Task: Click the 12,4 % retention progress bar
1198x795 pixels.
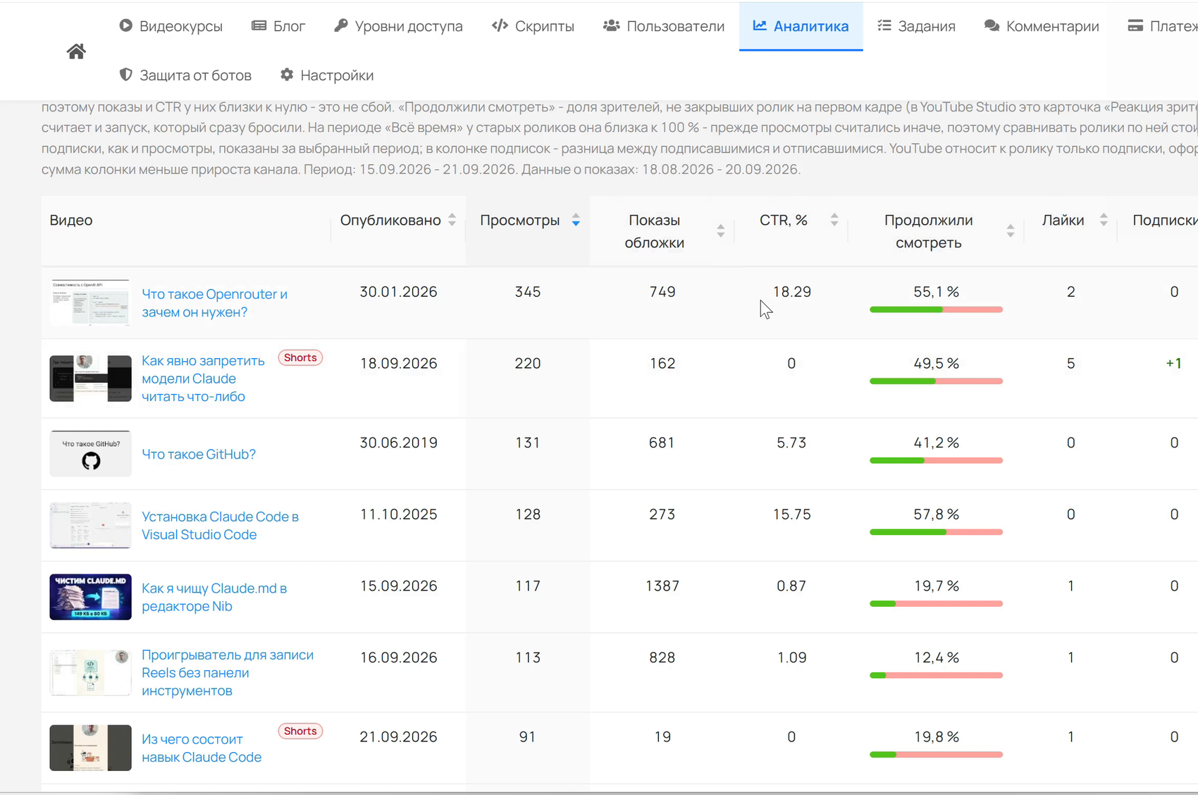Action: 936,675
